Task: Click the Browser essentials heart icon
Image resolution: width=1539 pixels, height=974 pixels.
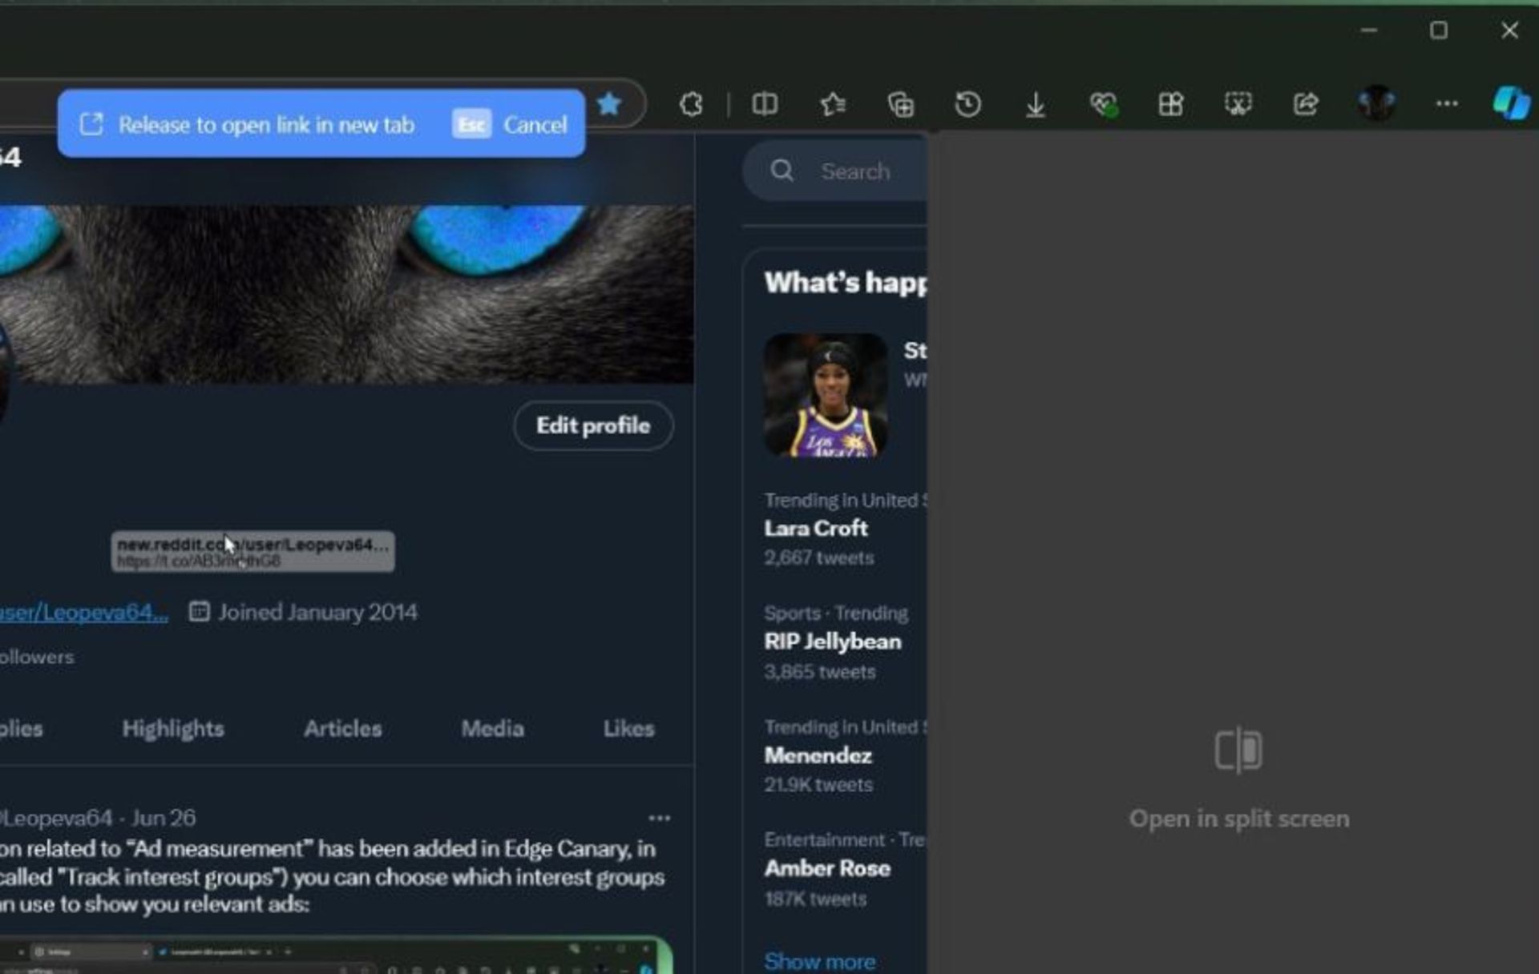Action: [x=1103, y=104]
